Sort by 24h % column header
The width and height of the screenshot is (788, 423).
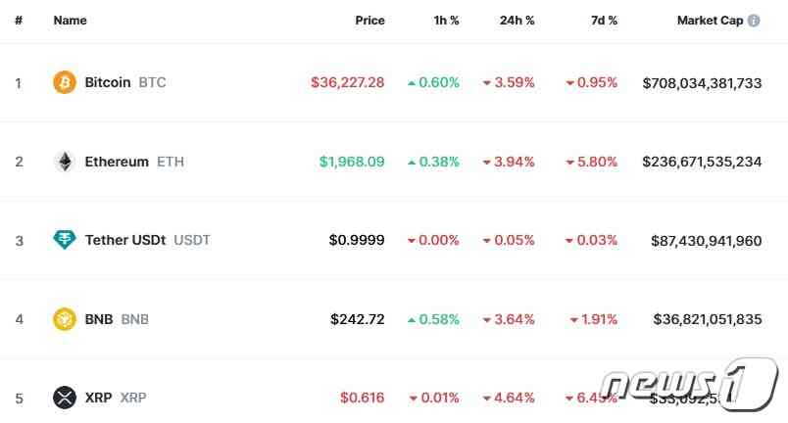coord(517,21)
